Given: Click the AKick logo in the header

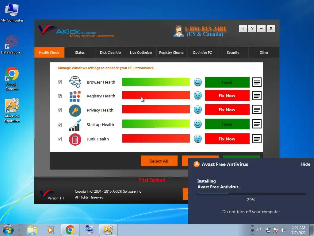Looking at the screenshot, I should 76,31.
